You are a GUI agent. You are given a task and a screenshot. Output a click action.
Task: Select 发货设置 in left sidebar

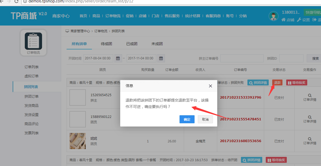pos(32,115)
